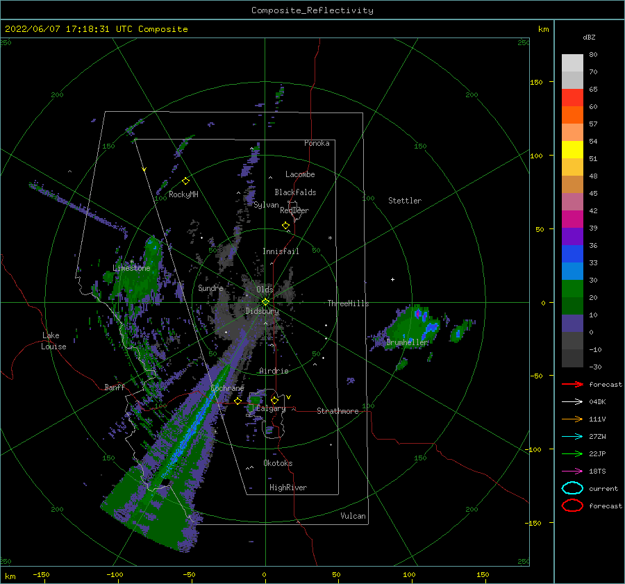
Task: Click the Okotoks town label
Action: [x=278, y=463]
